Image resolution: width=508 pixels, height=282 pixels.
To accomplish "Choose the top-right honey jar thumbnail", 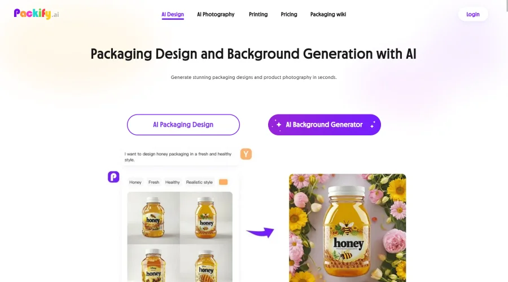I will coord(206,218).
